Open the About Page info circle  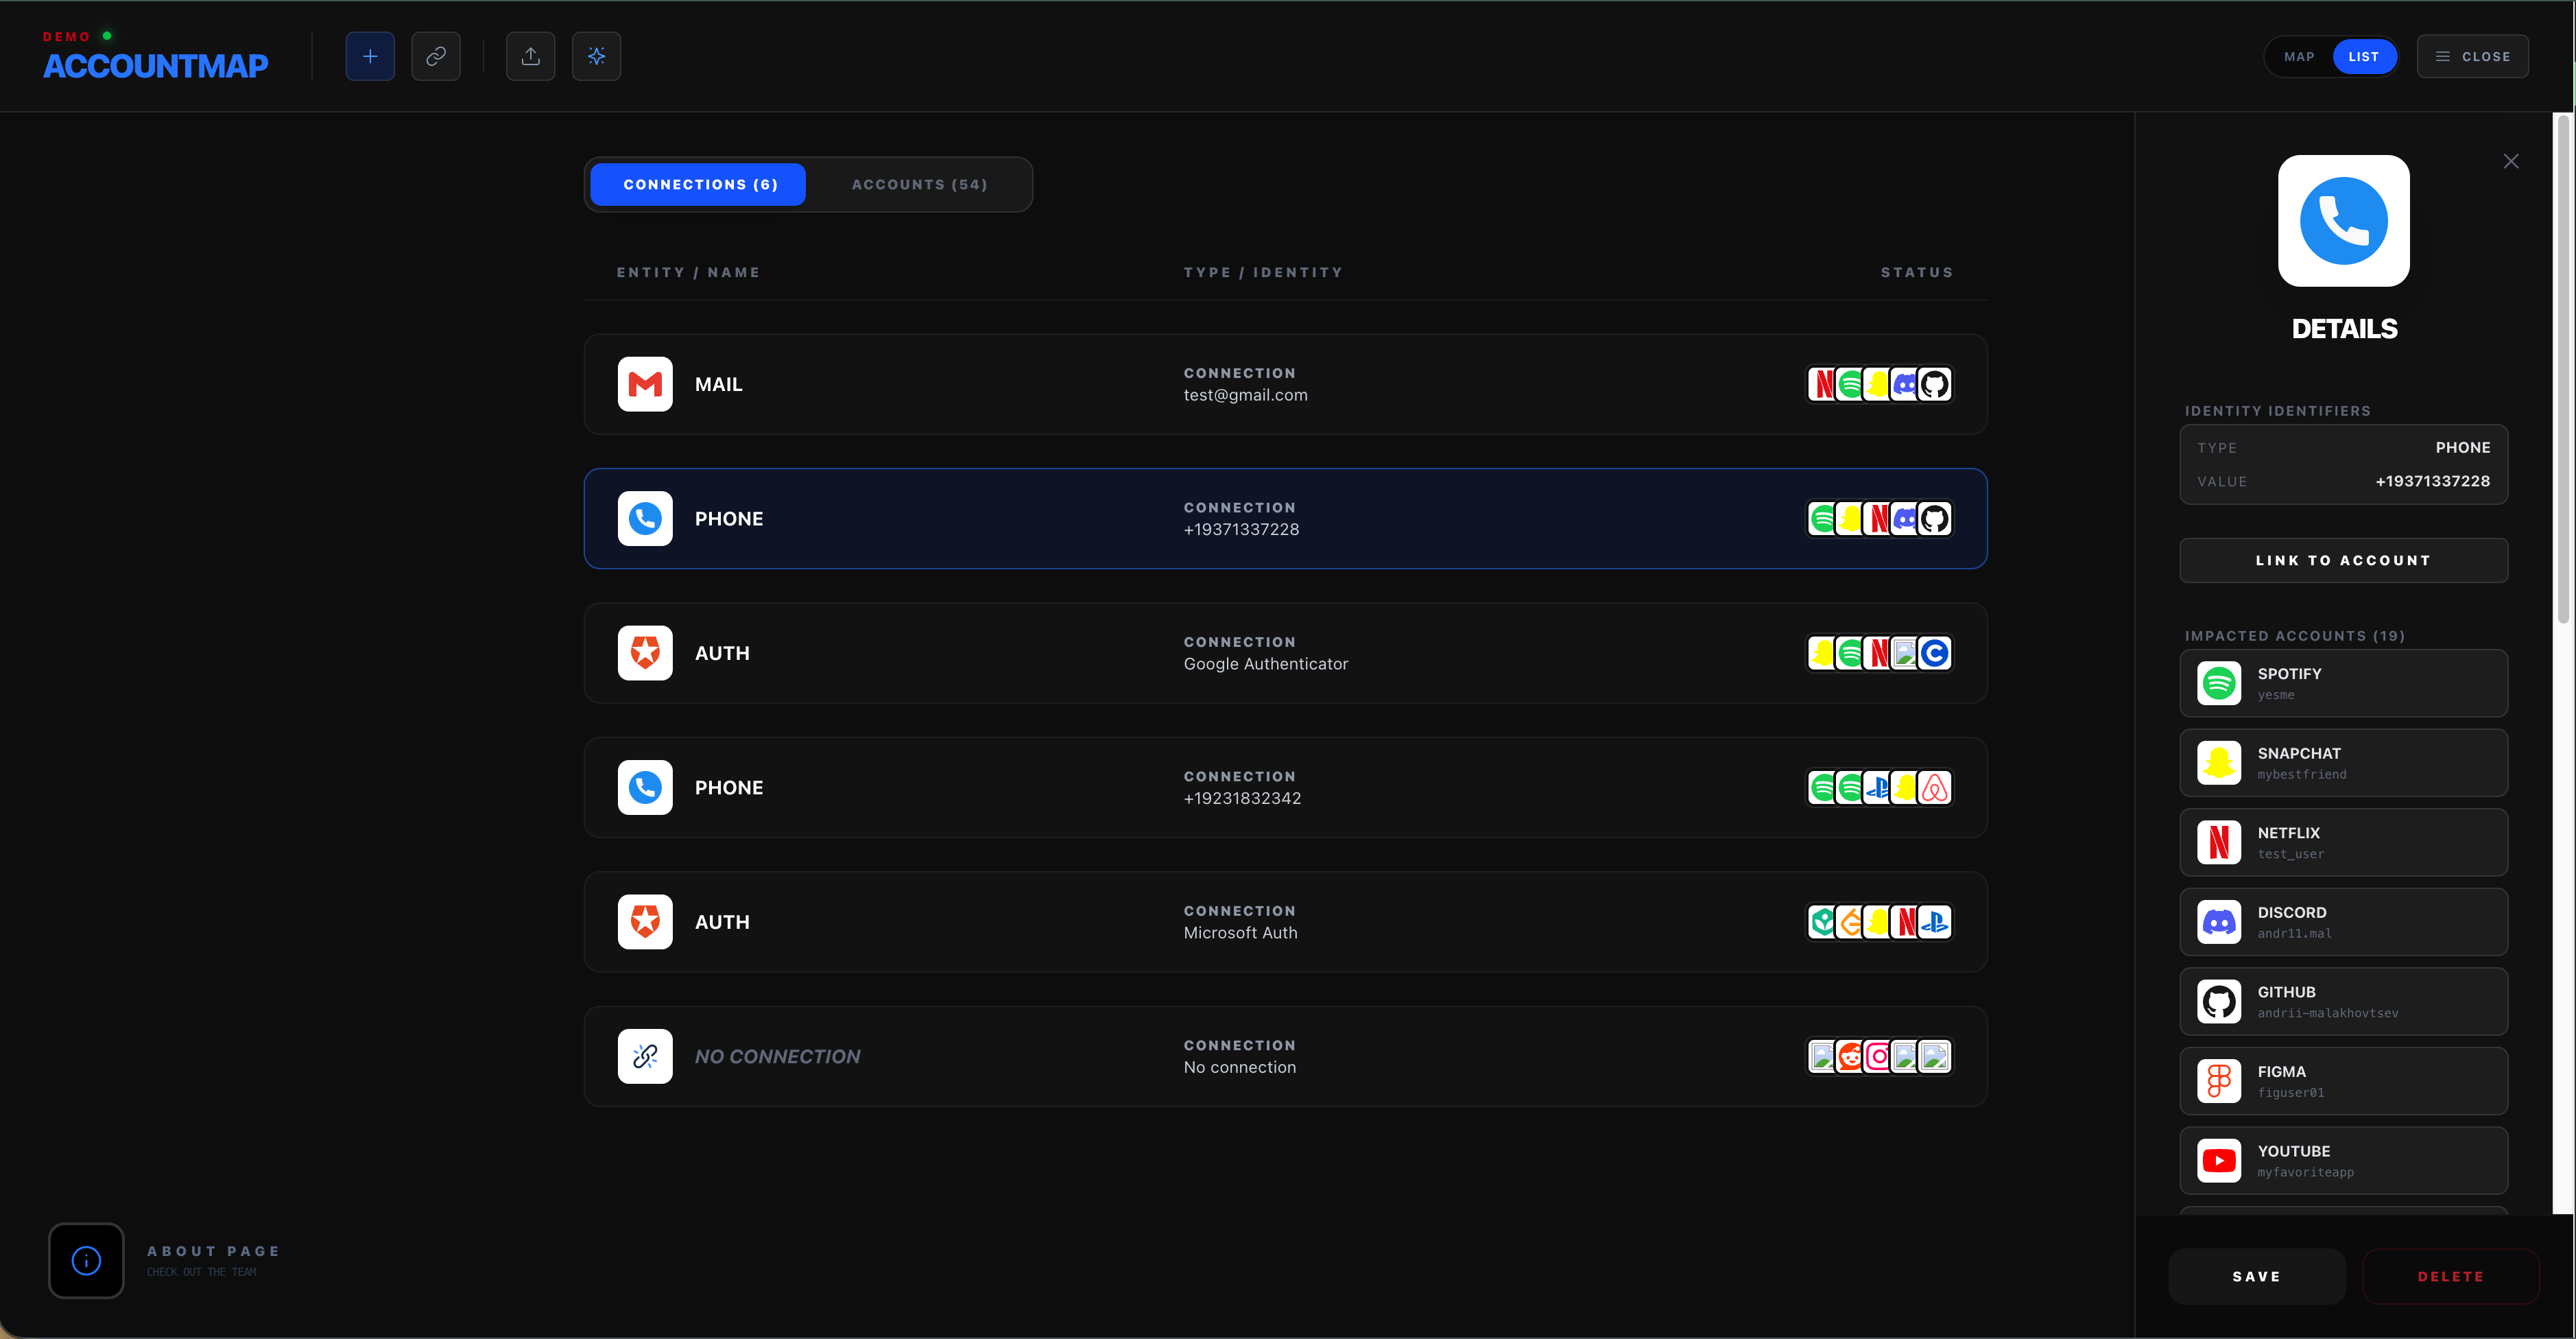(x=86, y=1260)
